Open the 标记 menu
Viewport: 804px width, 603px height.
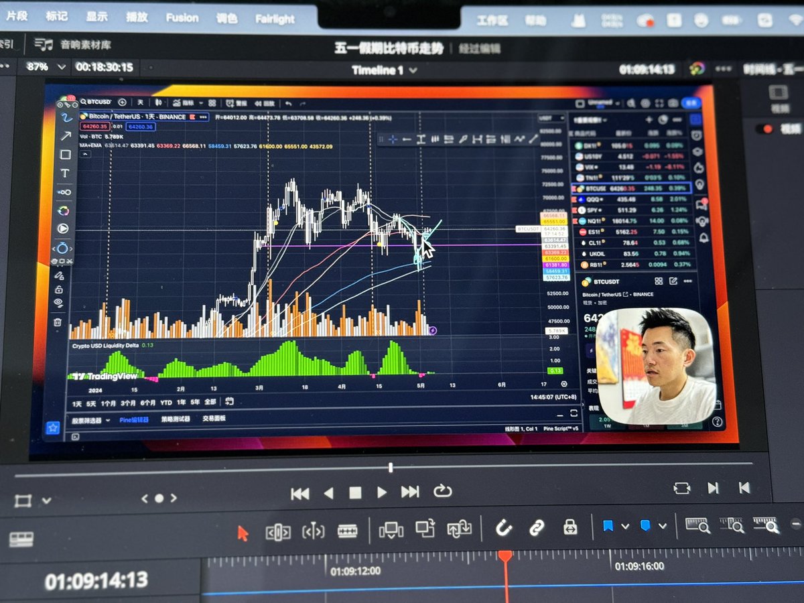56,16
